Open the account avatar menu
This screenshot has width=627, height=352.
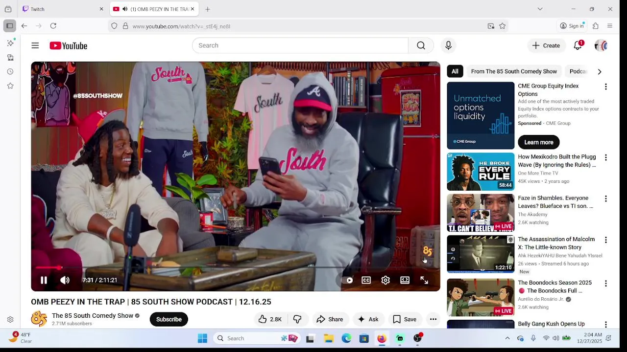tap(601, 45)
